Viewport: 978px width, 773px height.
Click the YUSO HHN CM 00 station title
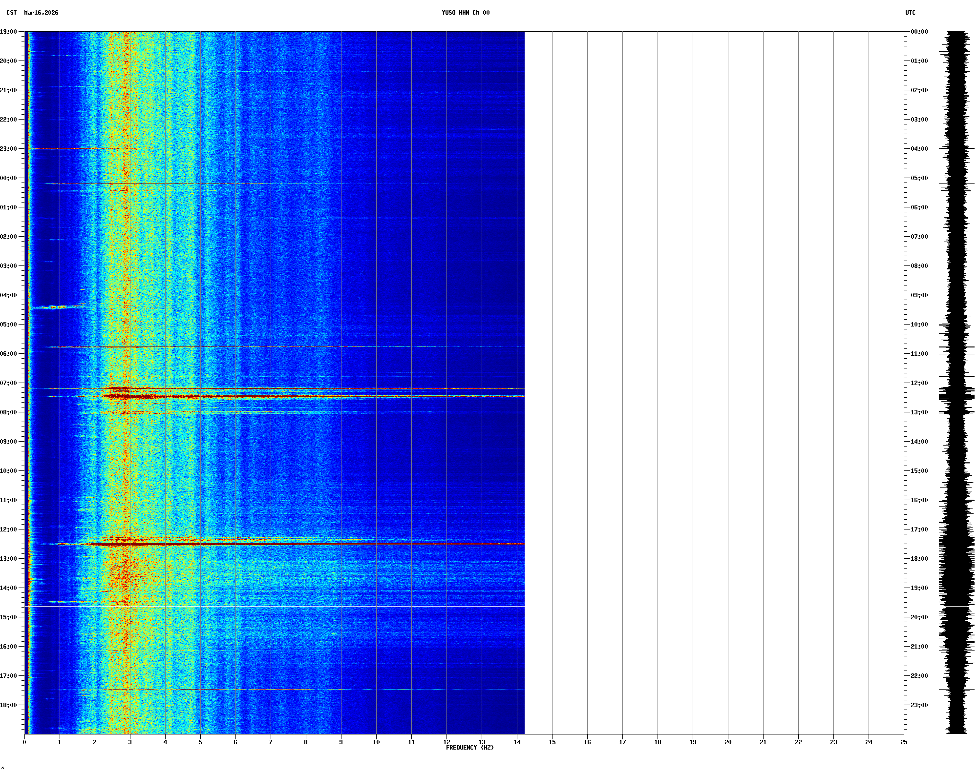465,13
